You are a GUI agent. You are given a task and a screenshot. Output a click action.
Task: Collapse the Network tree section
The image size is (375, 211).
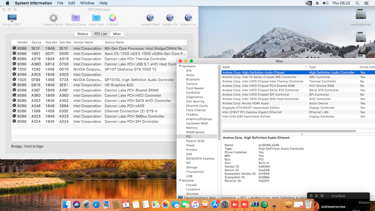179,181
